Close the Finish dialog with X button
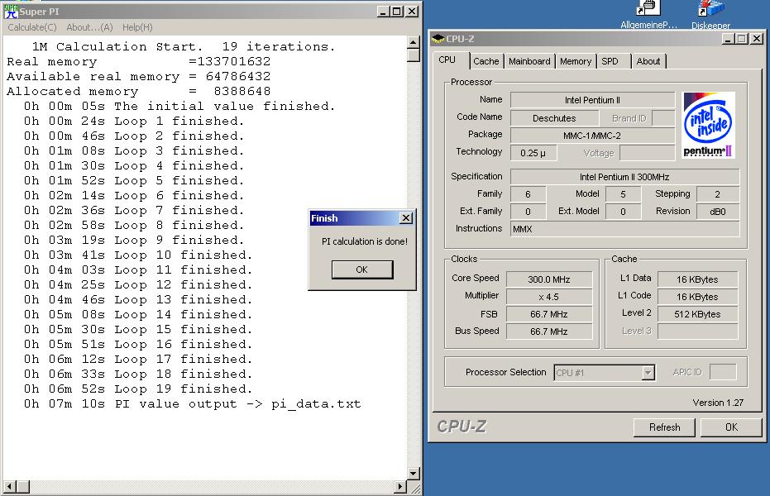Image resolution: width=770 pixels, height=496 pixels. point(405,218)
